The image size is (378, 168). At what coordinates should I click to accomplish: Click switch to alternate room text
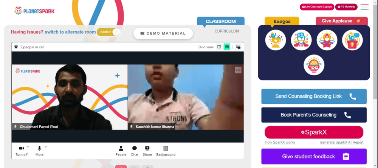pos(70,32)
